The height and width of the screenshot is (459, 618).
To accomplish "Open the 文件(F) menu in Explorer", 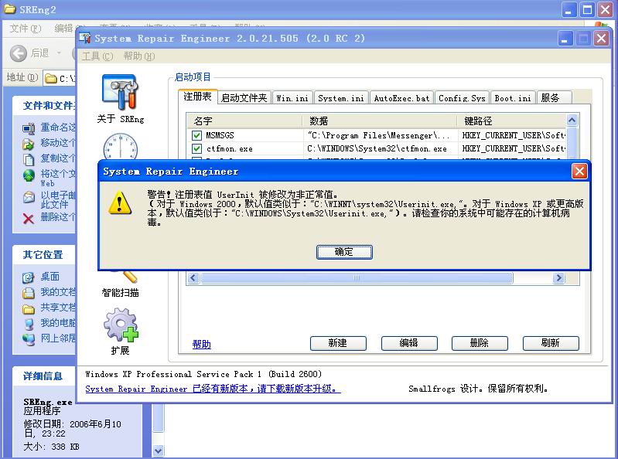I will [x=26, y=29].
